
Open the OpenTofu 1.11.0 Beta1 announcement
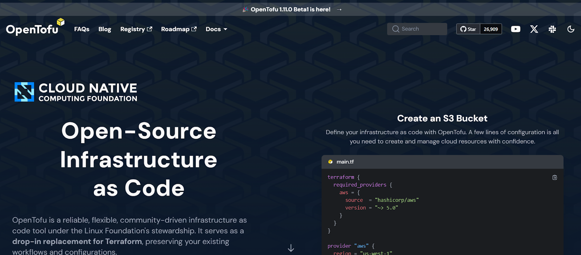click(x=290, y=9)
